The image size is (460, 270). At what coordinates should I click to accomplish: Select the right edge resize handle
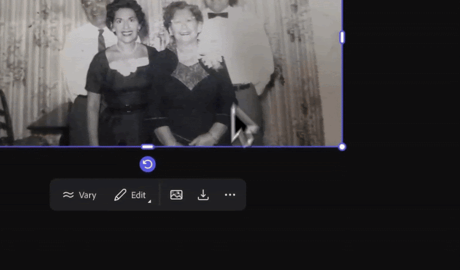click(342, 37)
